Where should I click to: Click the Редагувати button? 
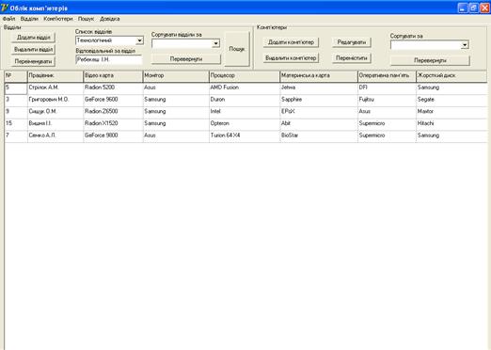[x=352, y=42]
